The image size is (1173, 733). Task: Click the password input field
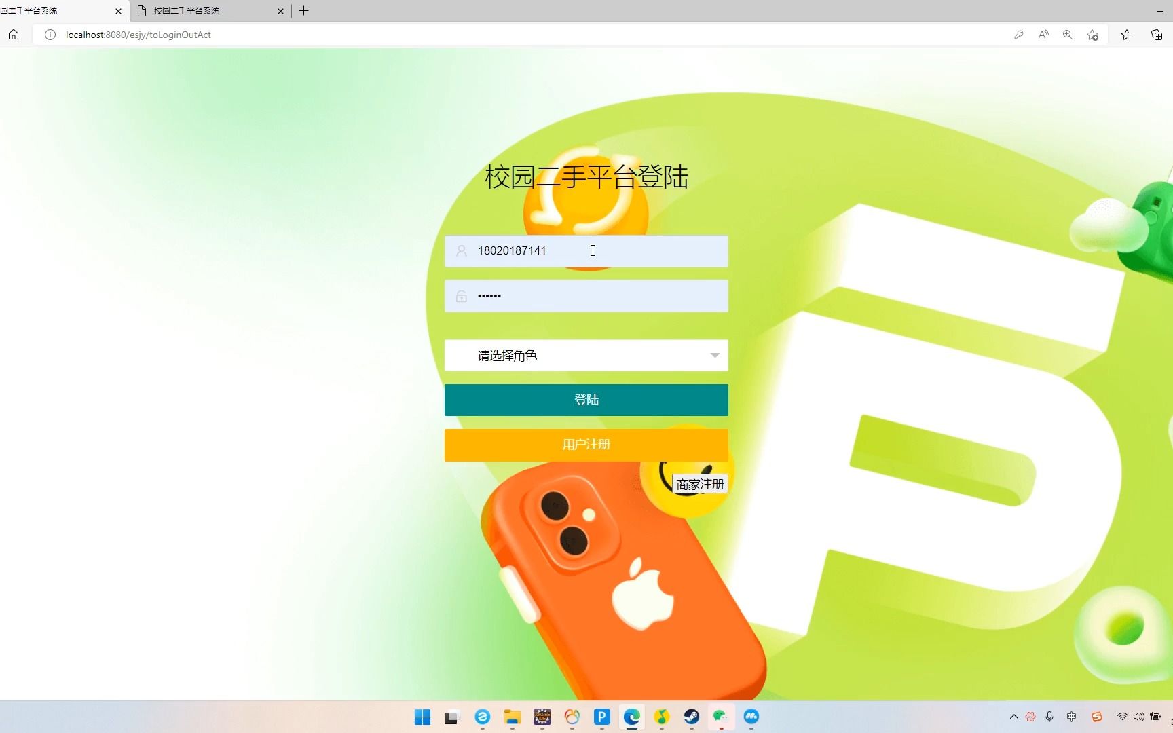(586, 296)
